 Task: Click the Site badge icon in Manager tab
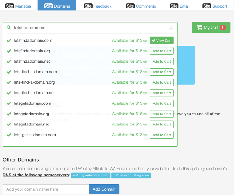click(x=10, y=6)
